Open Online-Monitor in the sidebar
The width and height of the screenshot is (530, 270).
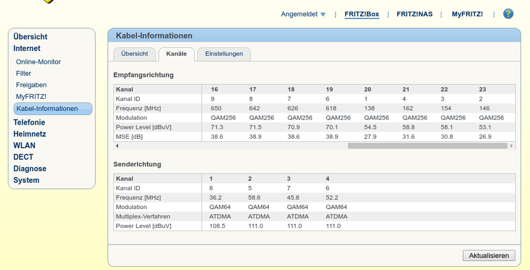(x=38, y=62)
